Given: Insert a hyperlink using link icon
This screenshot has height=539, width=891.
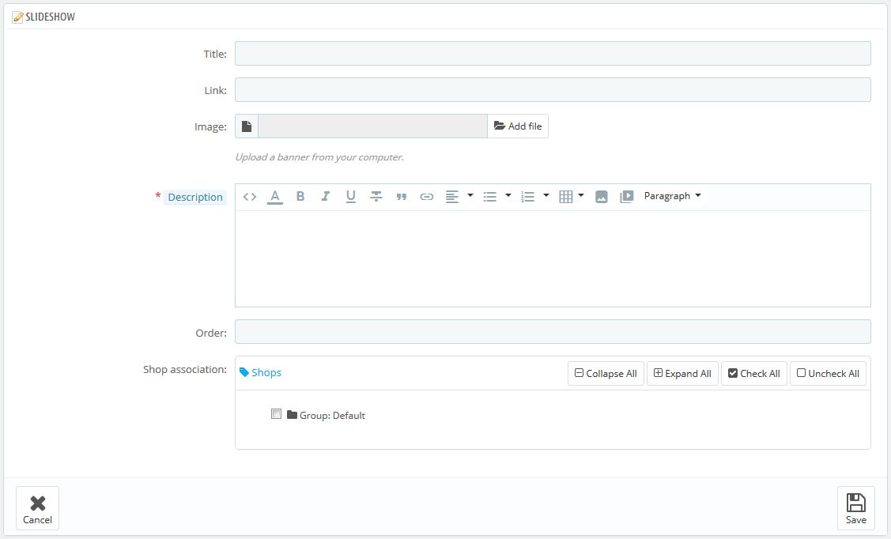Looking at the screenshot, I should coord(427,197).
